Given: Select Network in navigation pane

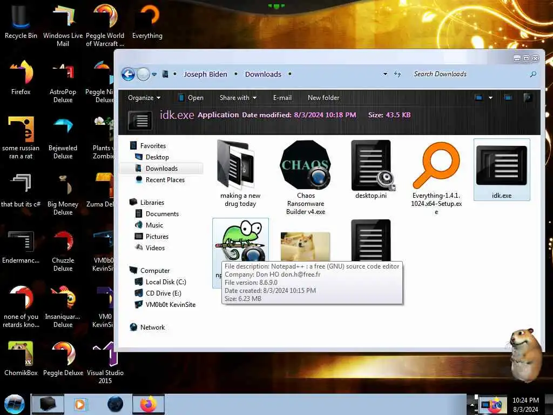Looking at the screenshot, I should coord(147,327).
